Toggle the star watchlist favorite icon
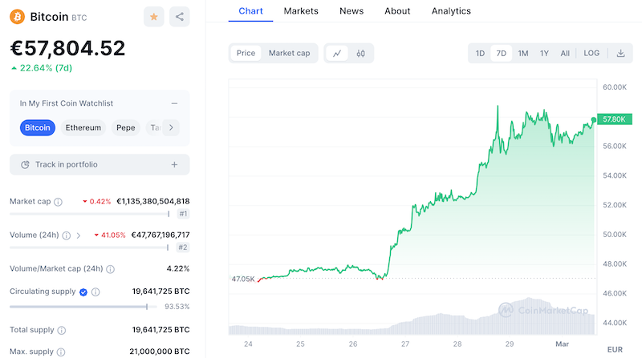The image size is (642, 358). tap(154, 17)
